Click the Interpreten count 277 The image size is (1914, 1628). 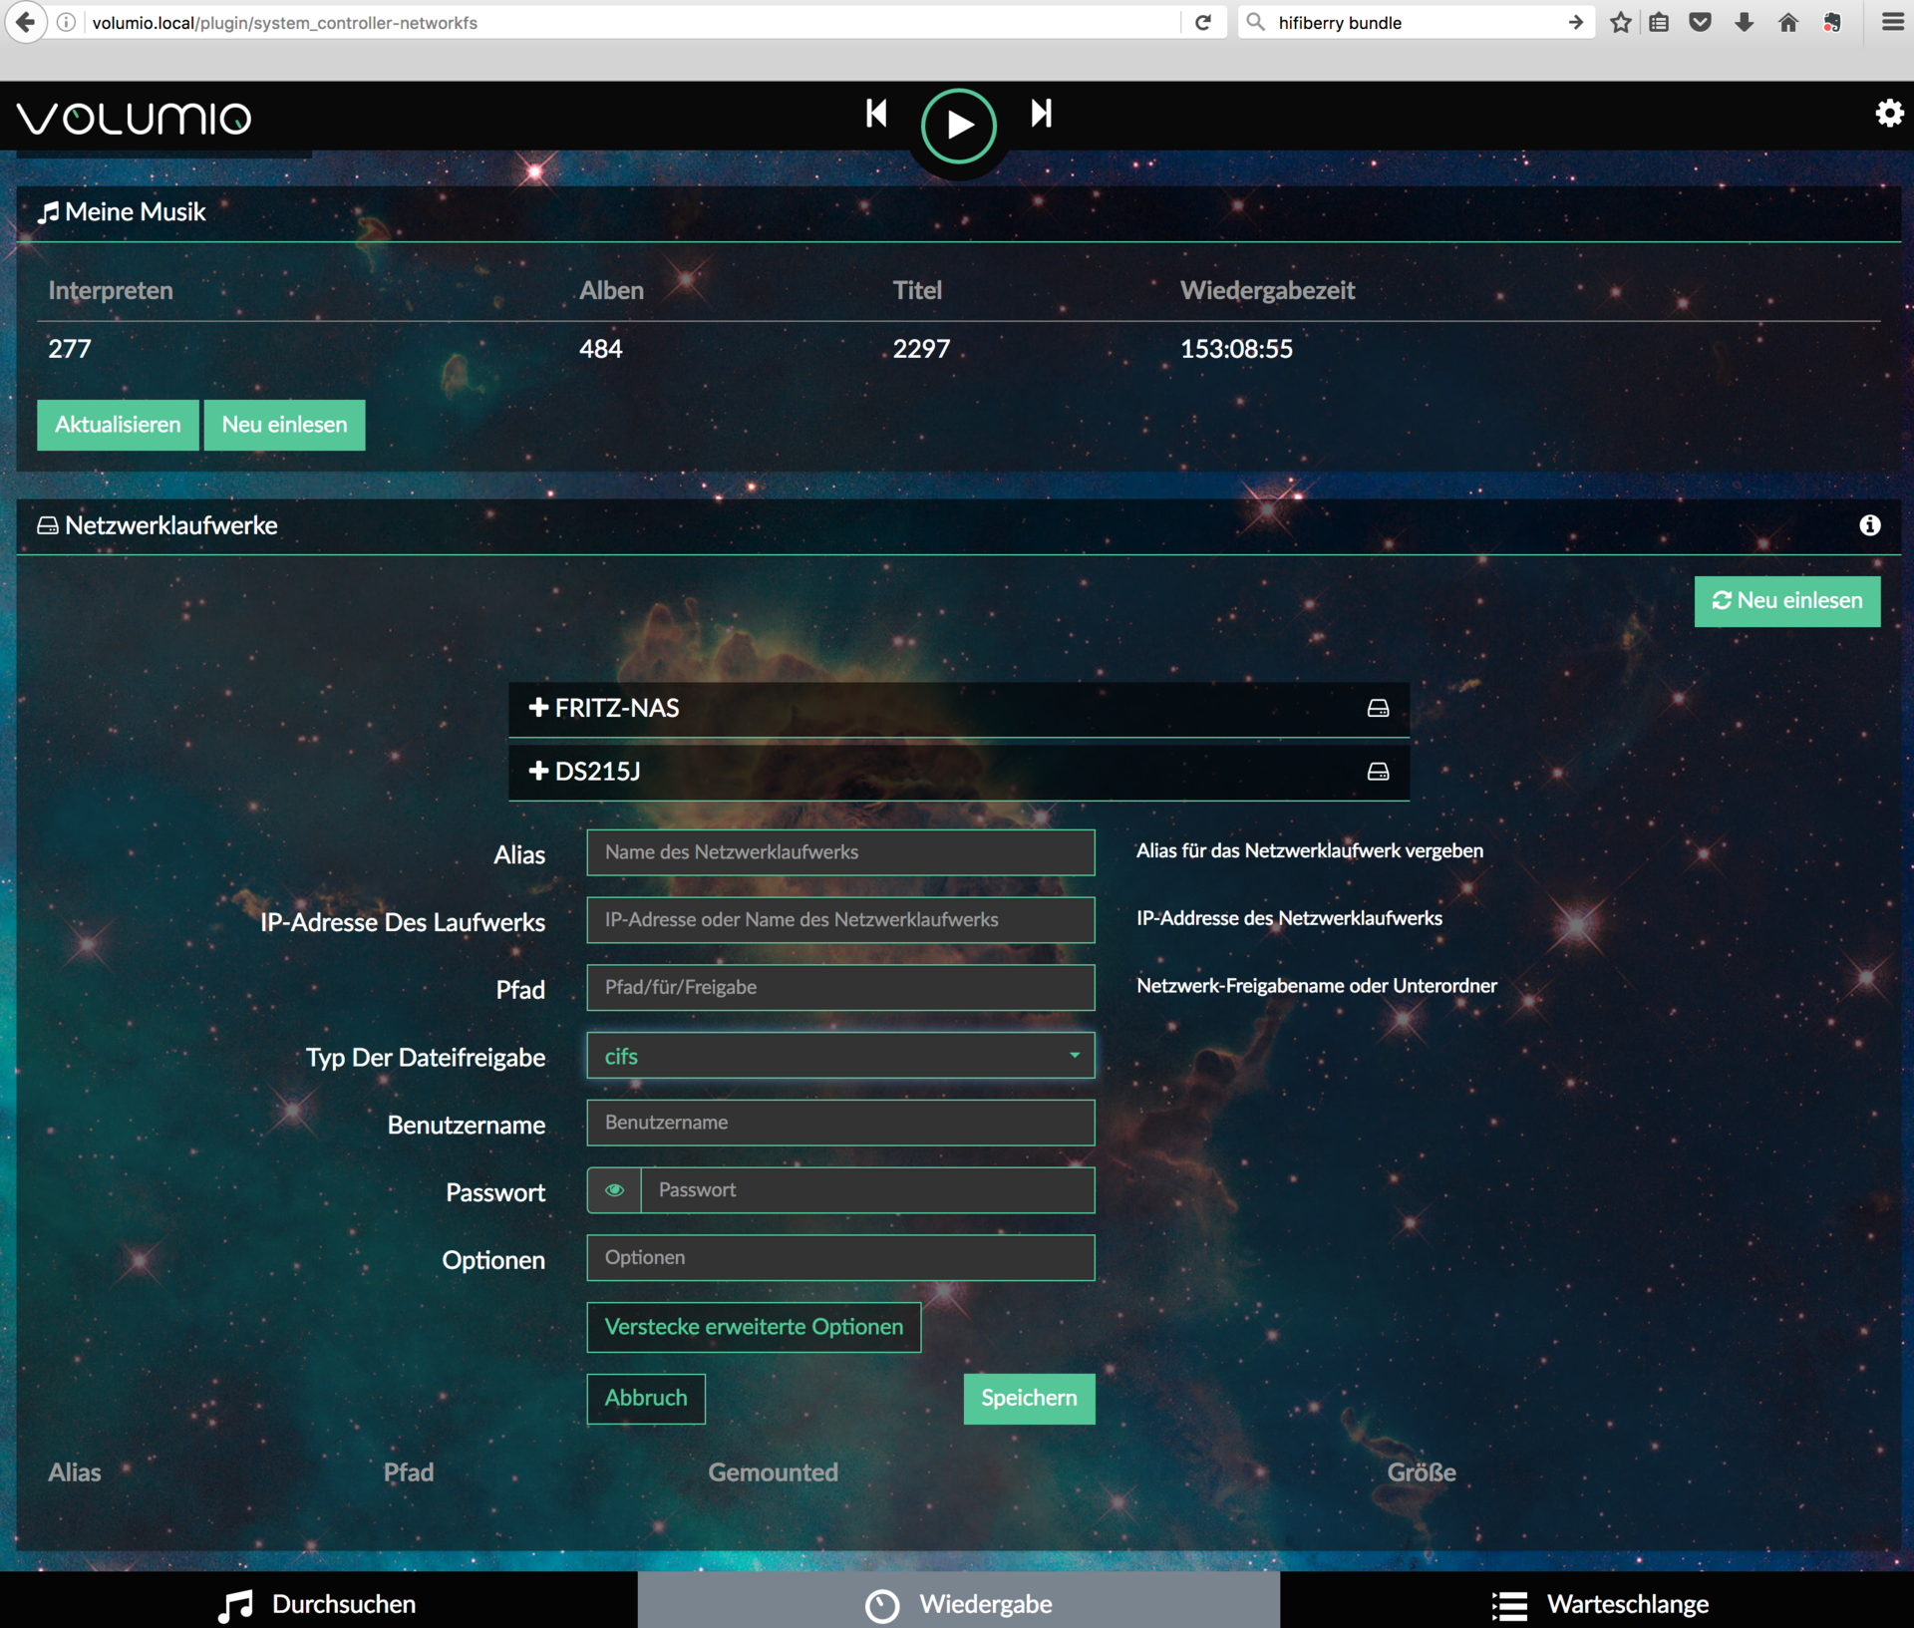click(x=70, y=349)
